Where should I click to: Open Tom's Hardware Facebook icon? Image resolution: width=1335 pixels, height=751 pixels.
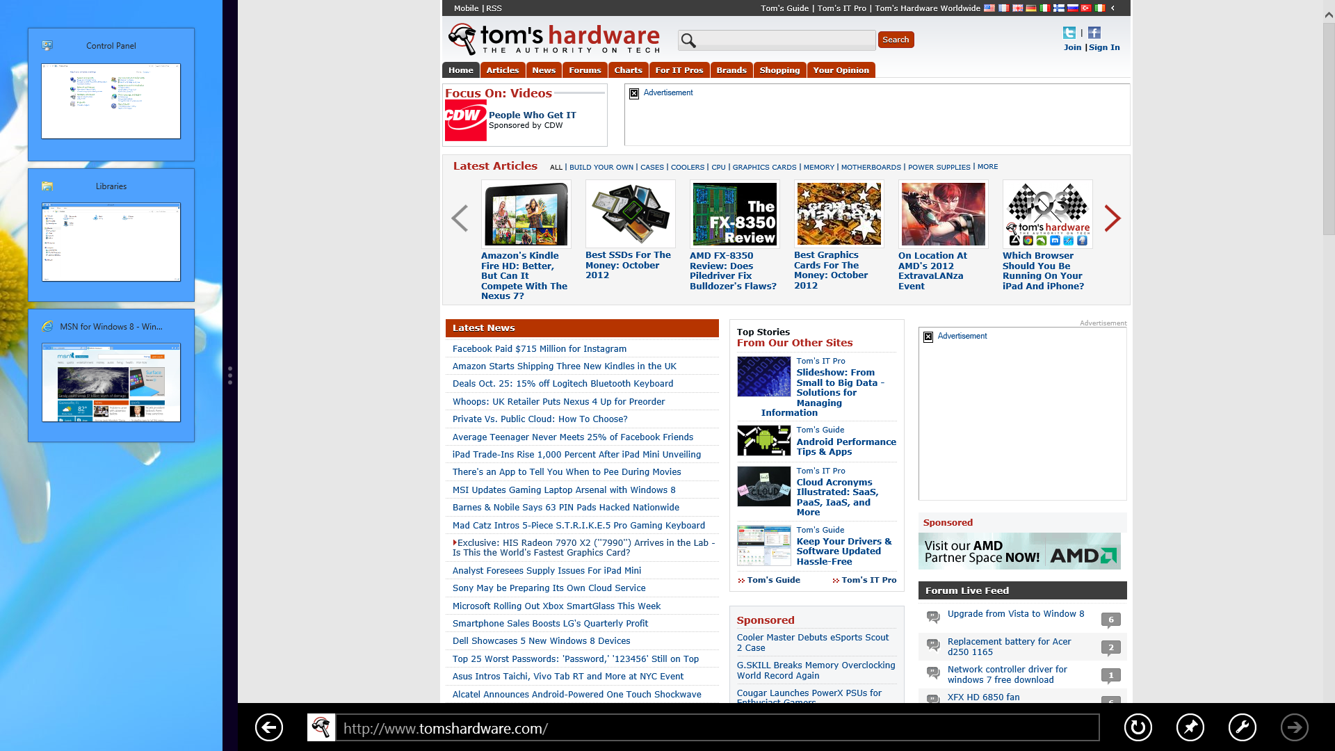pos(1094,33)
